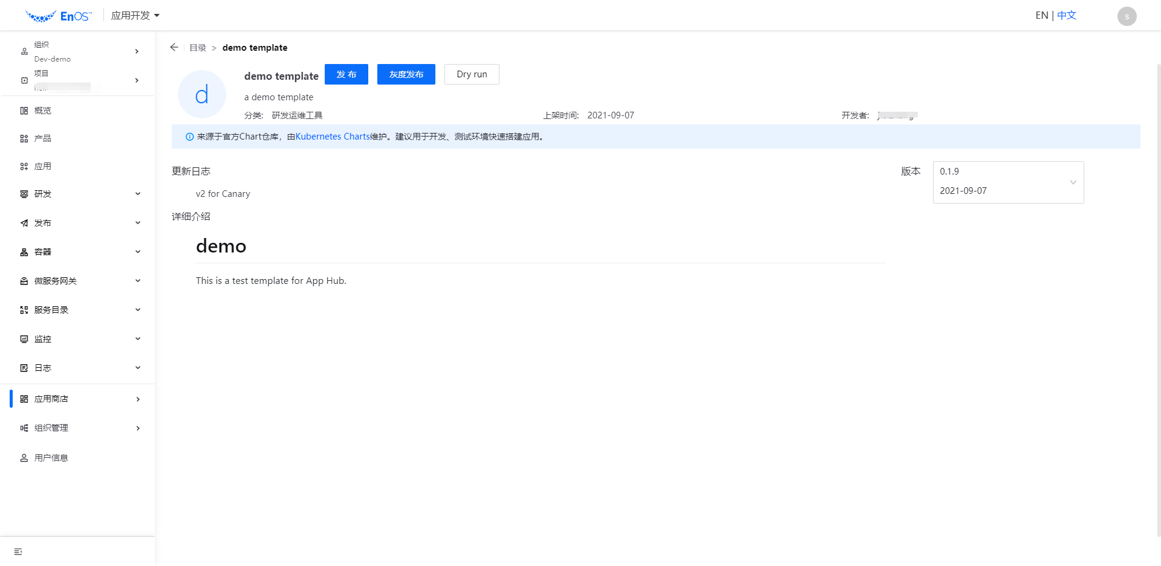
Task: Open the demo template avatar thumbnail
Action: pyautogui.click(x=201, y=94)
